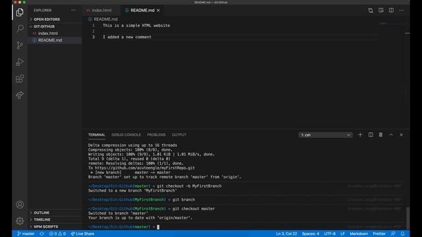Select the Terminal panel tab
This screenshot has width=422, height=237.
[x=97, y=134]
